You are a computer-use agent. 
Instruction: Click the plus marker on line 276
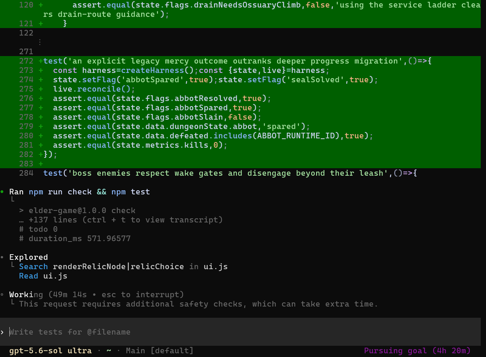[40, 98]
